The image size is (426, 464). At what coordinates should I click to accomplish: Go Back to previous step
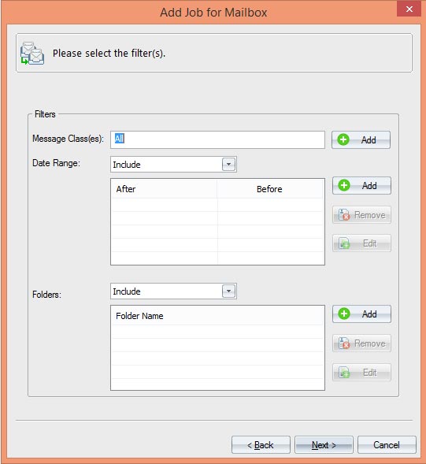(x=261, y=445)
